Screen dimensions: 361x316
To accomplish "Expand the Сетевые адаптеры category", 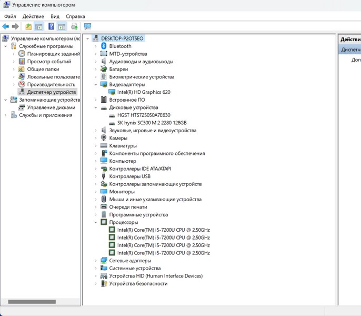I will pos(96,261).
